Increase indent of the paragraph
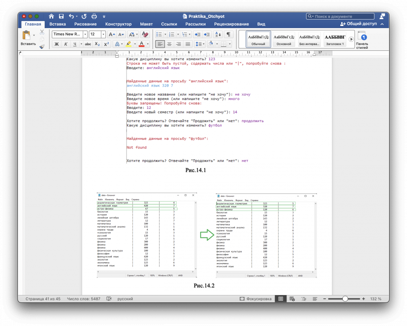407x326 pixels. pyautogui.click(x=207, y=35)
